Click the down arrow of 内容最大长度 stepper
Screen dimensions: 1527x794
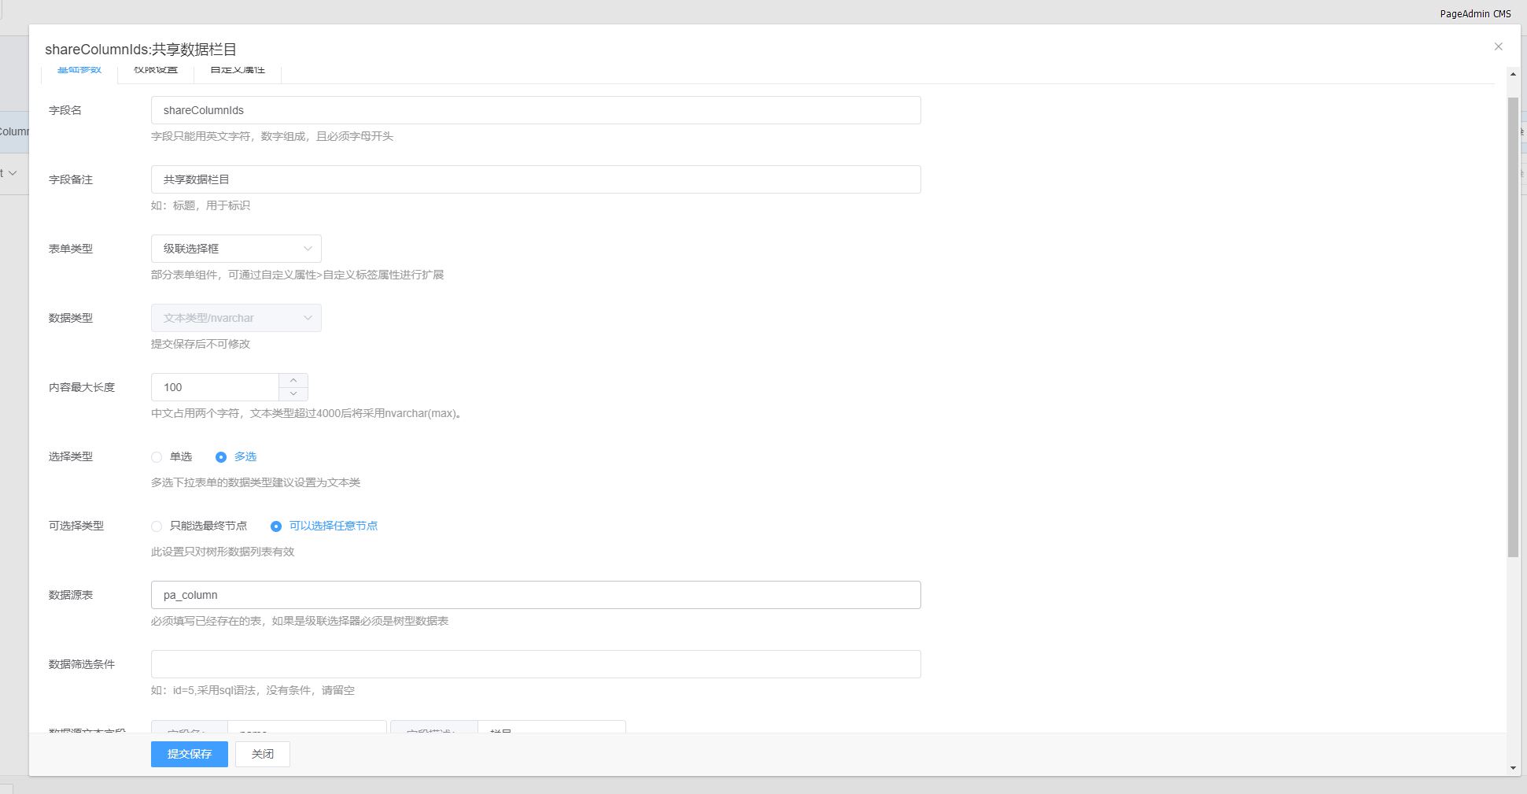(293, 393)
